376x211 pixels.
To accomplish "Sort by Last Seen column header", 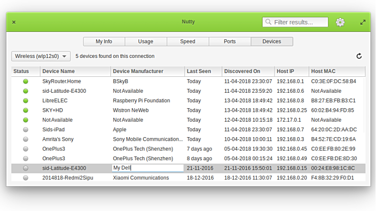I will pos(203,71).
